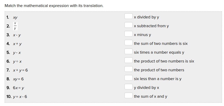Click the answer box beside 'the product of two numbers'
Viewport: 224px width, 106px height.
tap(128, 69)
